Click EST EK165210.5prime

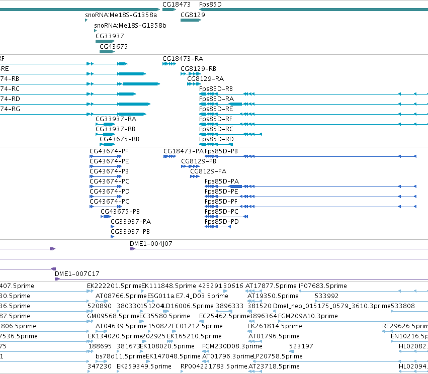194,336
